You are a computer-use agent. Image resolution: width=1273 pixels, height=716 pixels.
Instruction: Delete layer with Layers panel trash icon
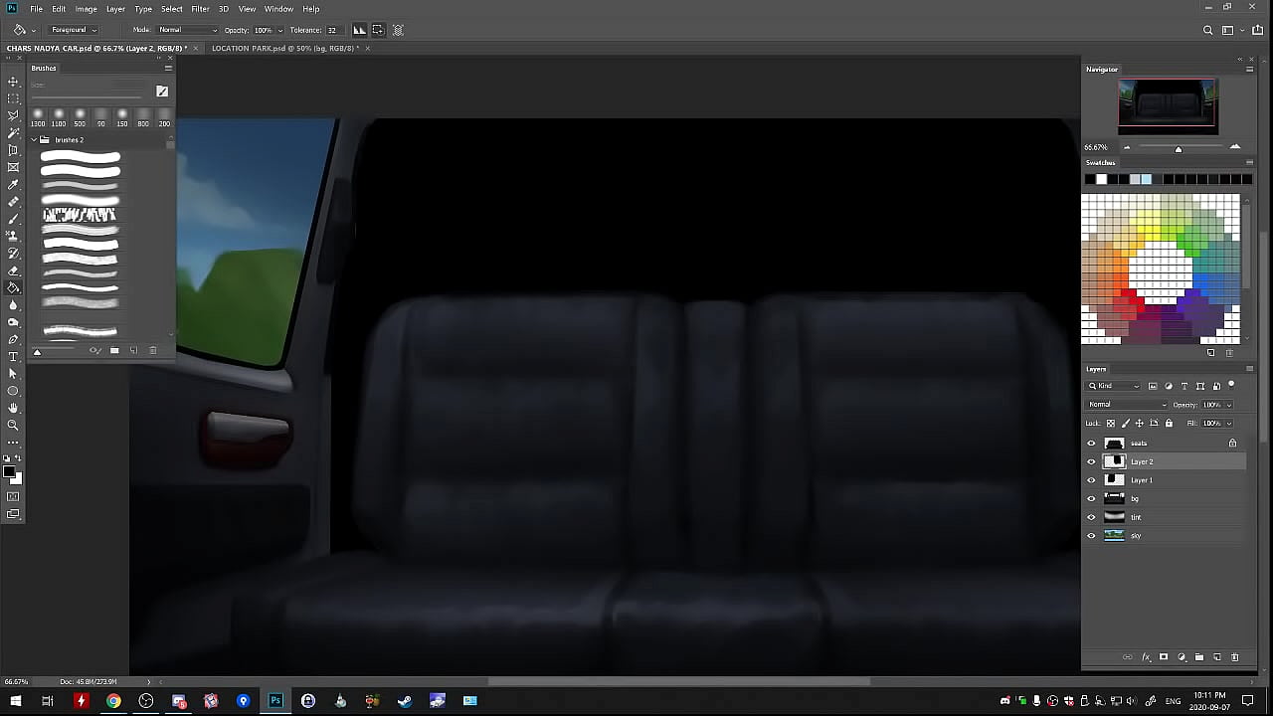(x=1235, y=657)
